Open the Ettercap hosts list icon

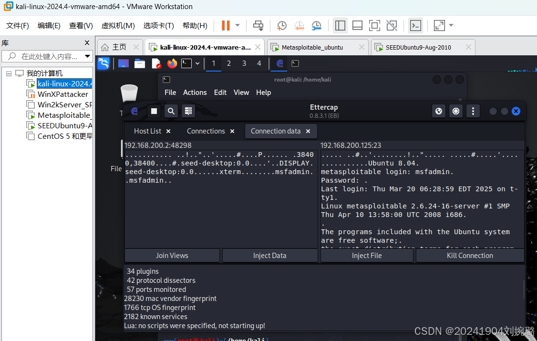(x=188, y=111)
